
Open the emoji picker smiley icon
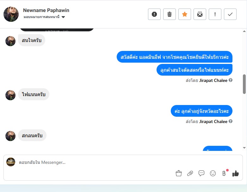click(x=213, y=173)
